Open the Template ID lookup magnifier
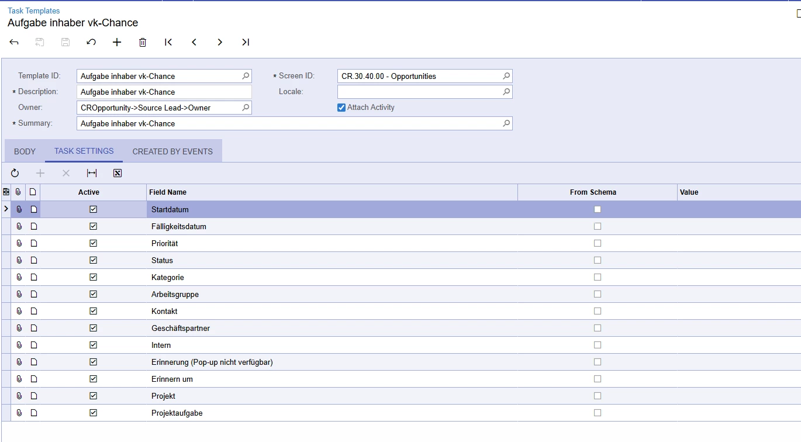The width and height of the screenshot is (801, 442). [246, 76]
